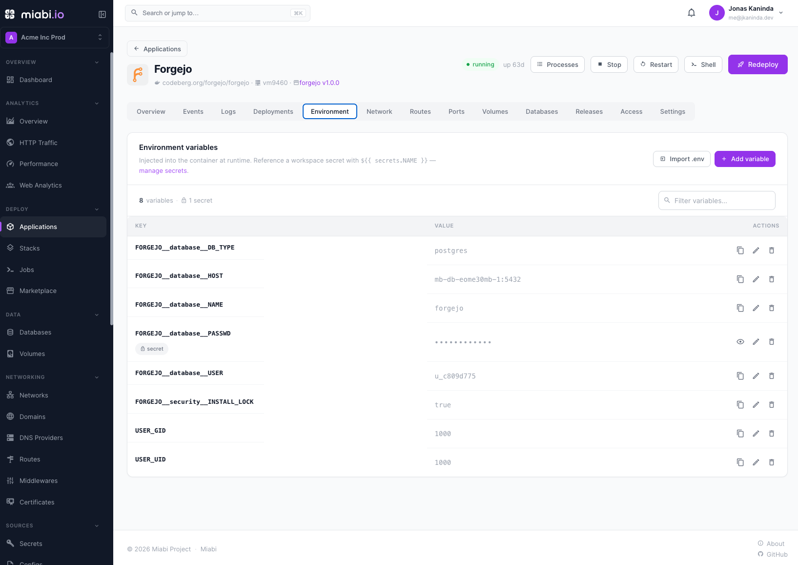Viewport: 798px width, 565px height.
Task: Collapse the sidebar panel icon
Action: click(102, 14)
